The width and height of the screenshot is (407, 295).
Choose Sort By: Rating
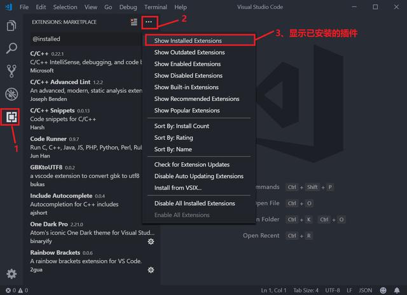pyautogui.click(x=199, y=138)
